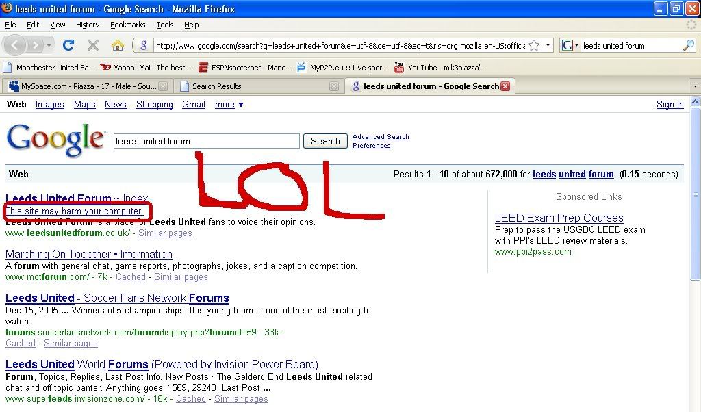
Task: Open Gmail link
Action: [194, 105]
